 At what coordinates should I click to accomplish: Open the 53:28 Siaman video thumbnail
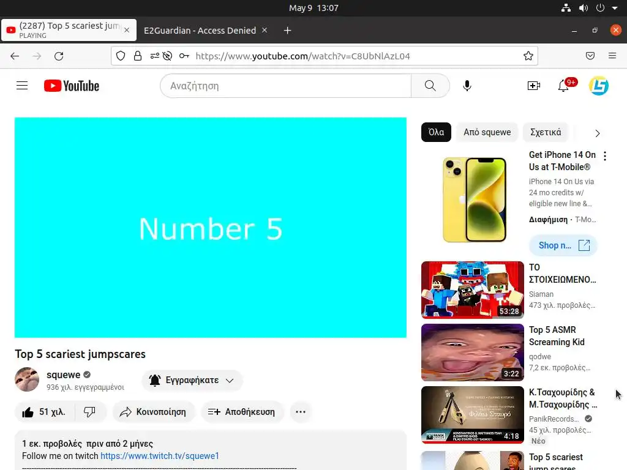[x=473, y=289]
